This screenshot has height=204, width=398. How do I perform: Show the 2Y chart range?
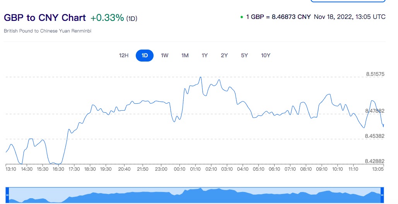(x=224, y=55)
